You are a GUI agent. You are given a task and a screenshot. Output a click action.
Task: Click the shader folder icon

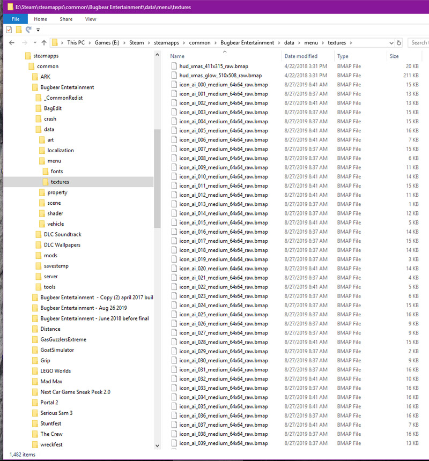click(42, 213)
